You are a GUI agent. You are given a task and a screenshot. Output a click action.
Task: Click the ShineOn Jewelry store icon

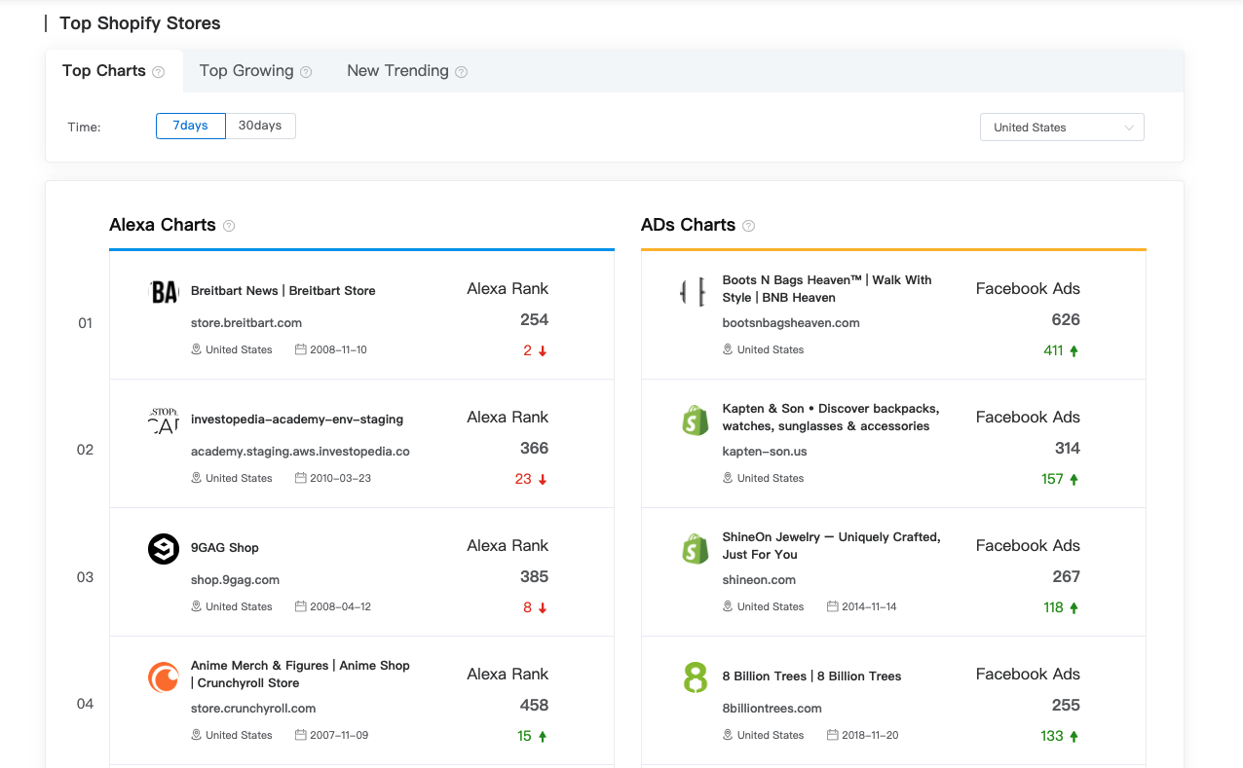(x=695, y=548)
